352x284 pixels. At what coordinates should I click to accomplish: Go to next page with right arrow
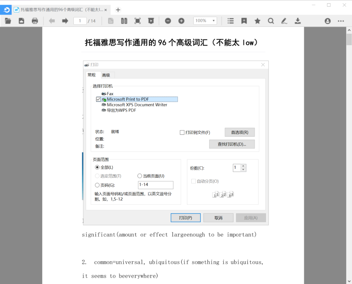click(65, 21)
